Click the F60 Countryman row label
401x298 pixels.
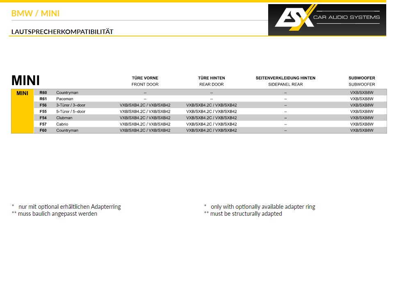click(67, 131)
